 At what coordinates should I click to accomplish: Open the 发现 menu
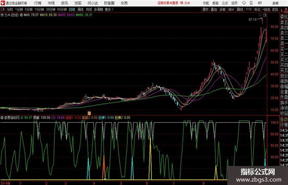[x=78, y=3]
